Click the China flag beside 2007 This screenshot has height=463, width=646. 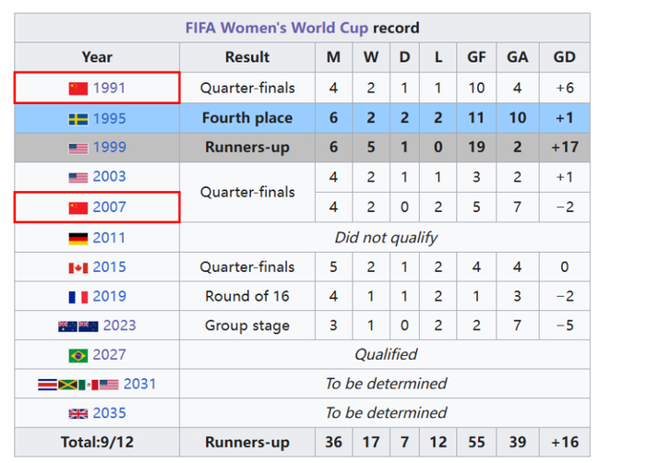(x=78, y=208)
